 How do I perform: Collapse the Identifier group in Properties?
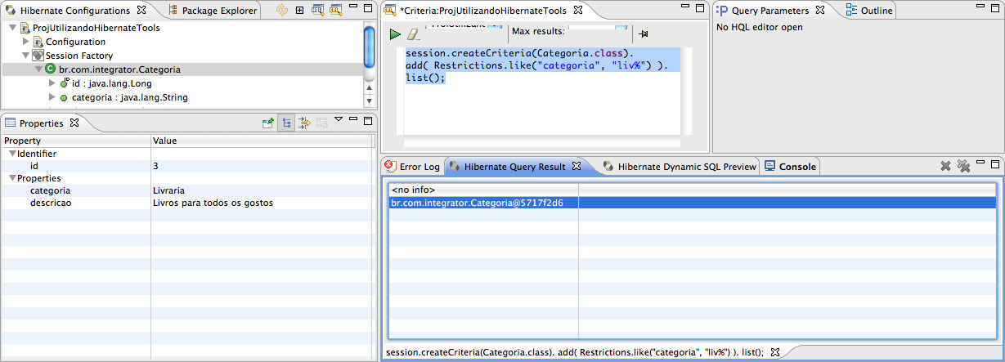12,153
